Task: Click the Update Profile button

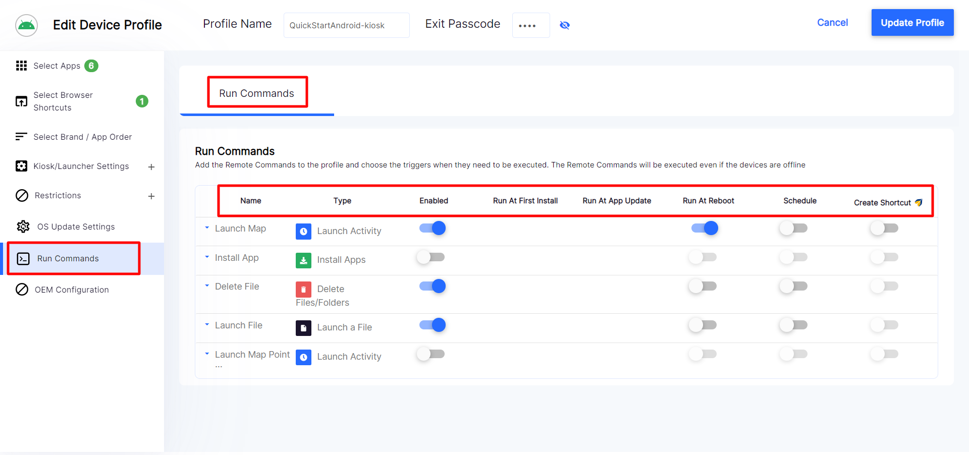Action: point(912,23)
